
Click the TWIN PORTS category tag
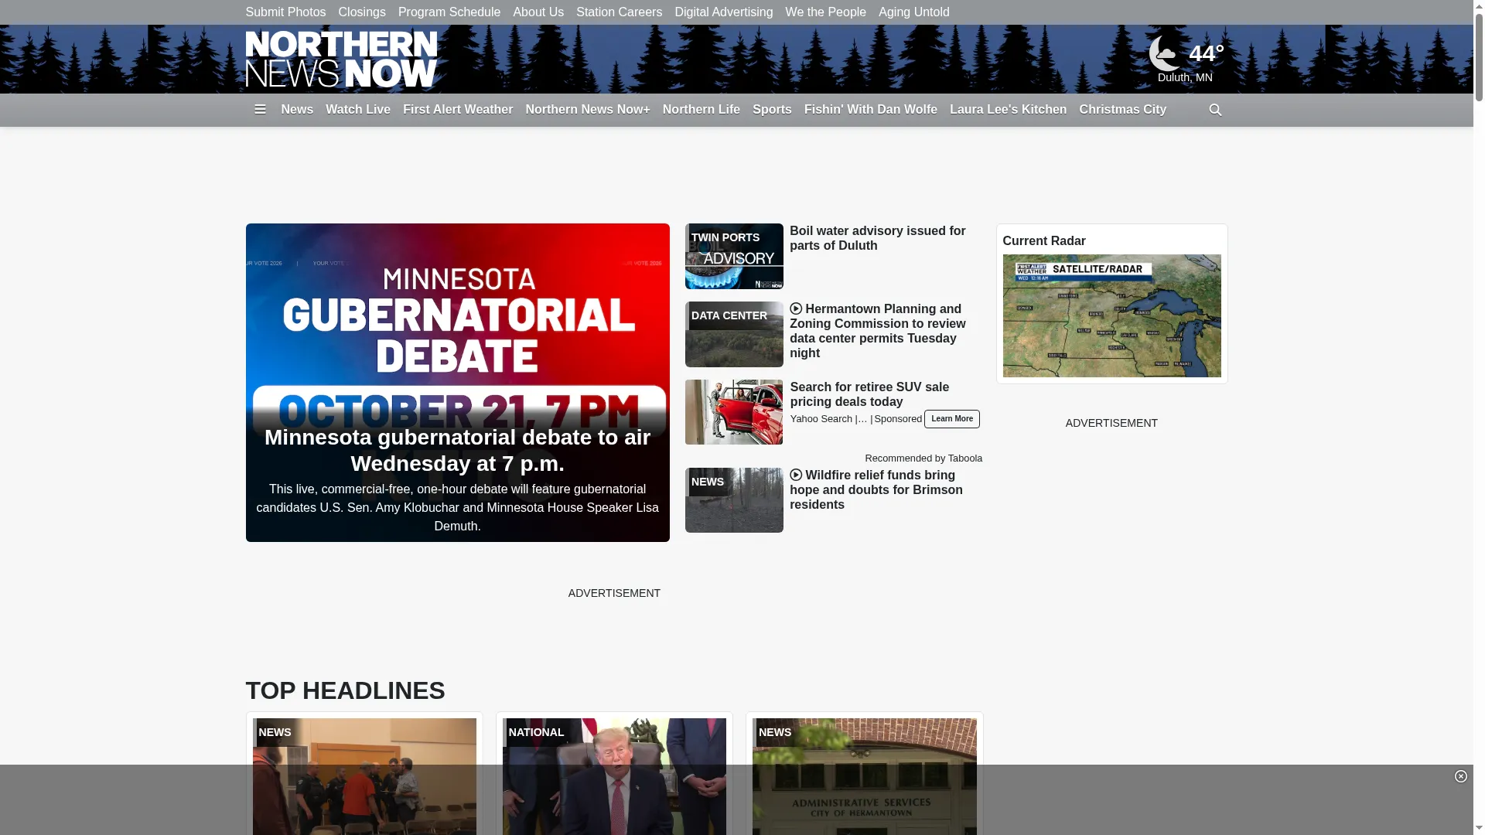point(725,238)
